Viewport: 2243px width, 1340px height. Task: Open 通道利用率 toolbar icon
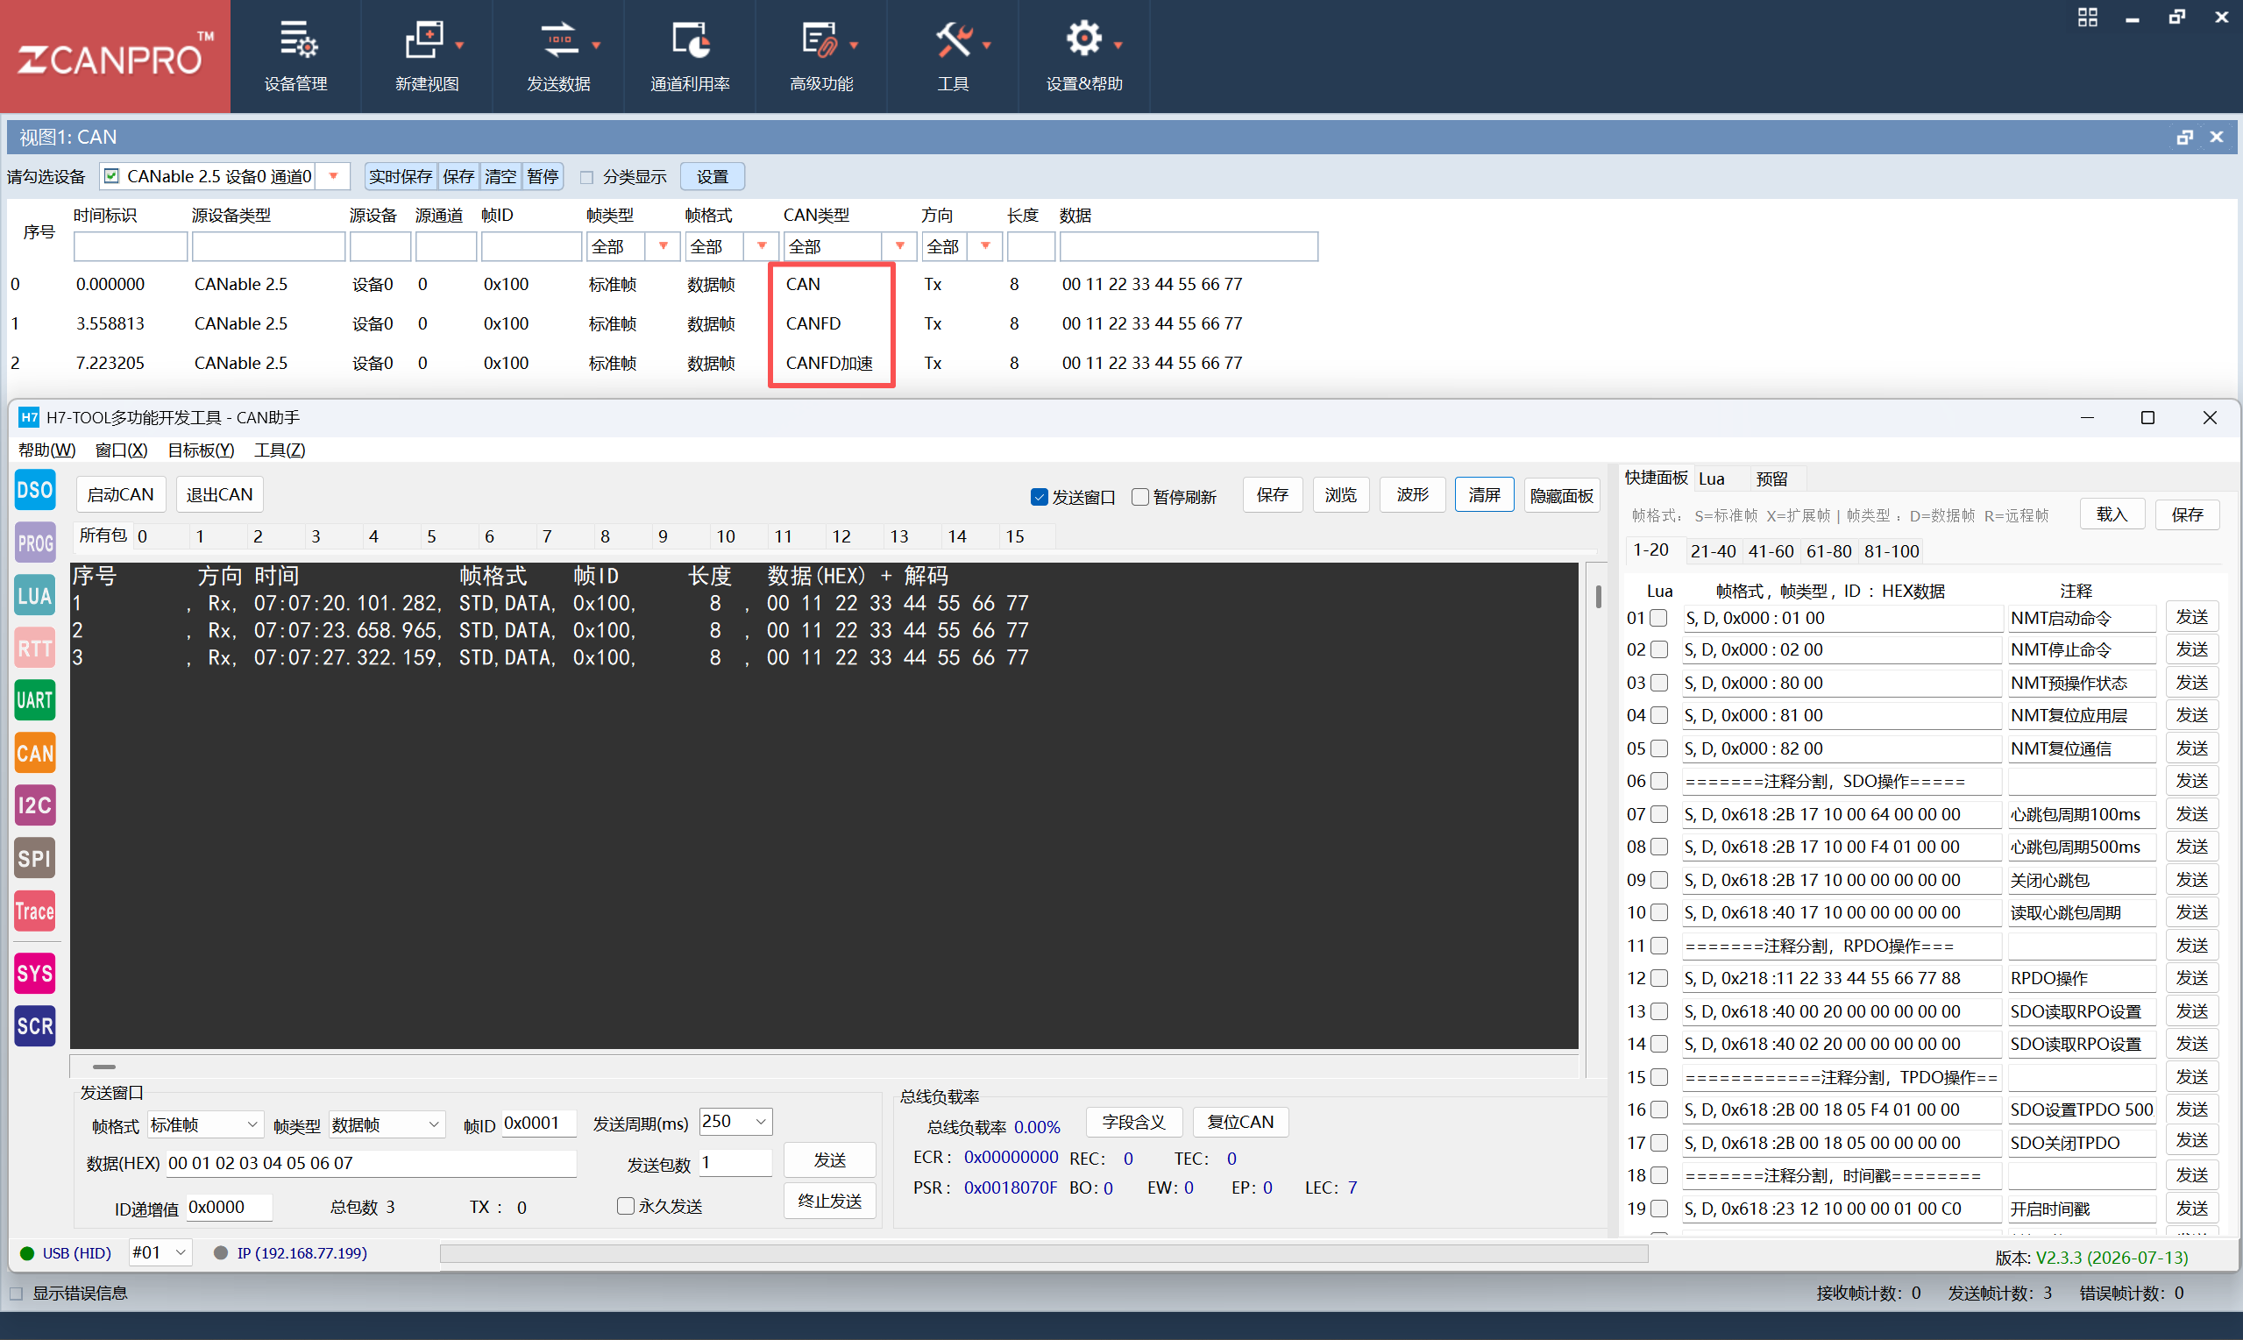(x=690, y=56)
